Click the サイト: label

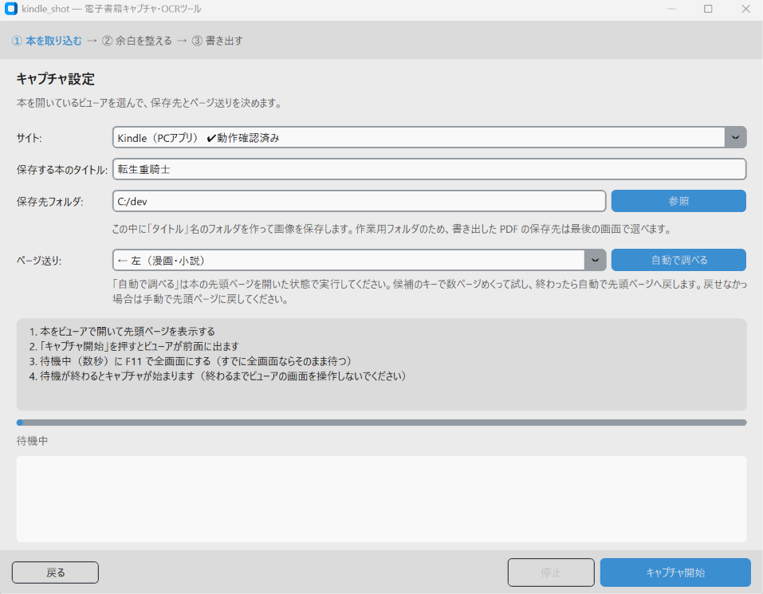[29, 138]
